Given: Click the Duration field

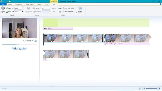Looking at the screenshot, I should tap(46, 12).
